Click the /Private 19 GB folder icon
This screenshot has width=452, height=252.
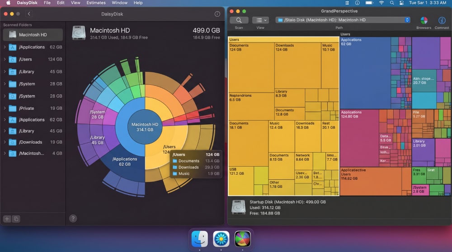(x=12, y=108)
